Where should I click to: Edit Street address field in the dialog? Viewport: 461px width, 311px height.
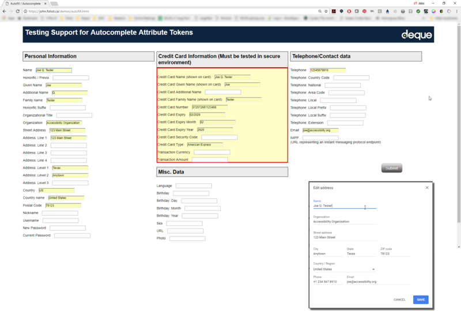pos(345,237)
